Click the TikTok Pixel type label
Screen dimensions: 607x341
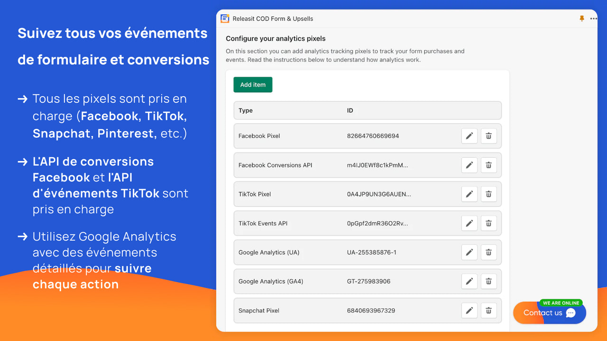[255, 194]
